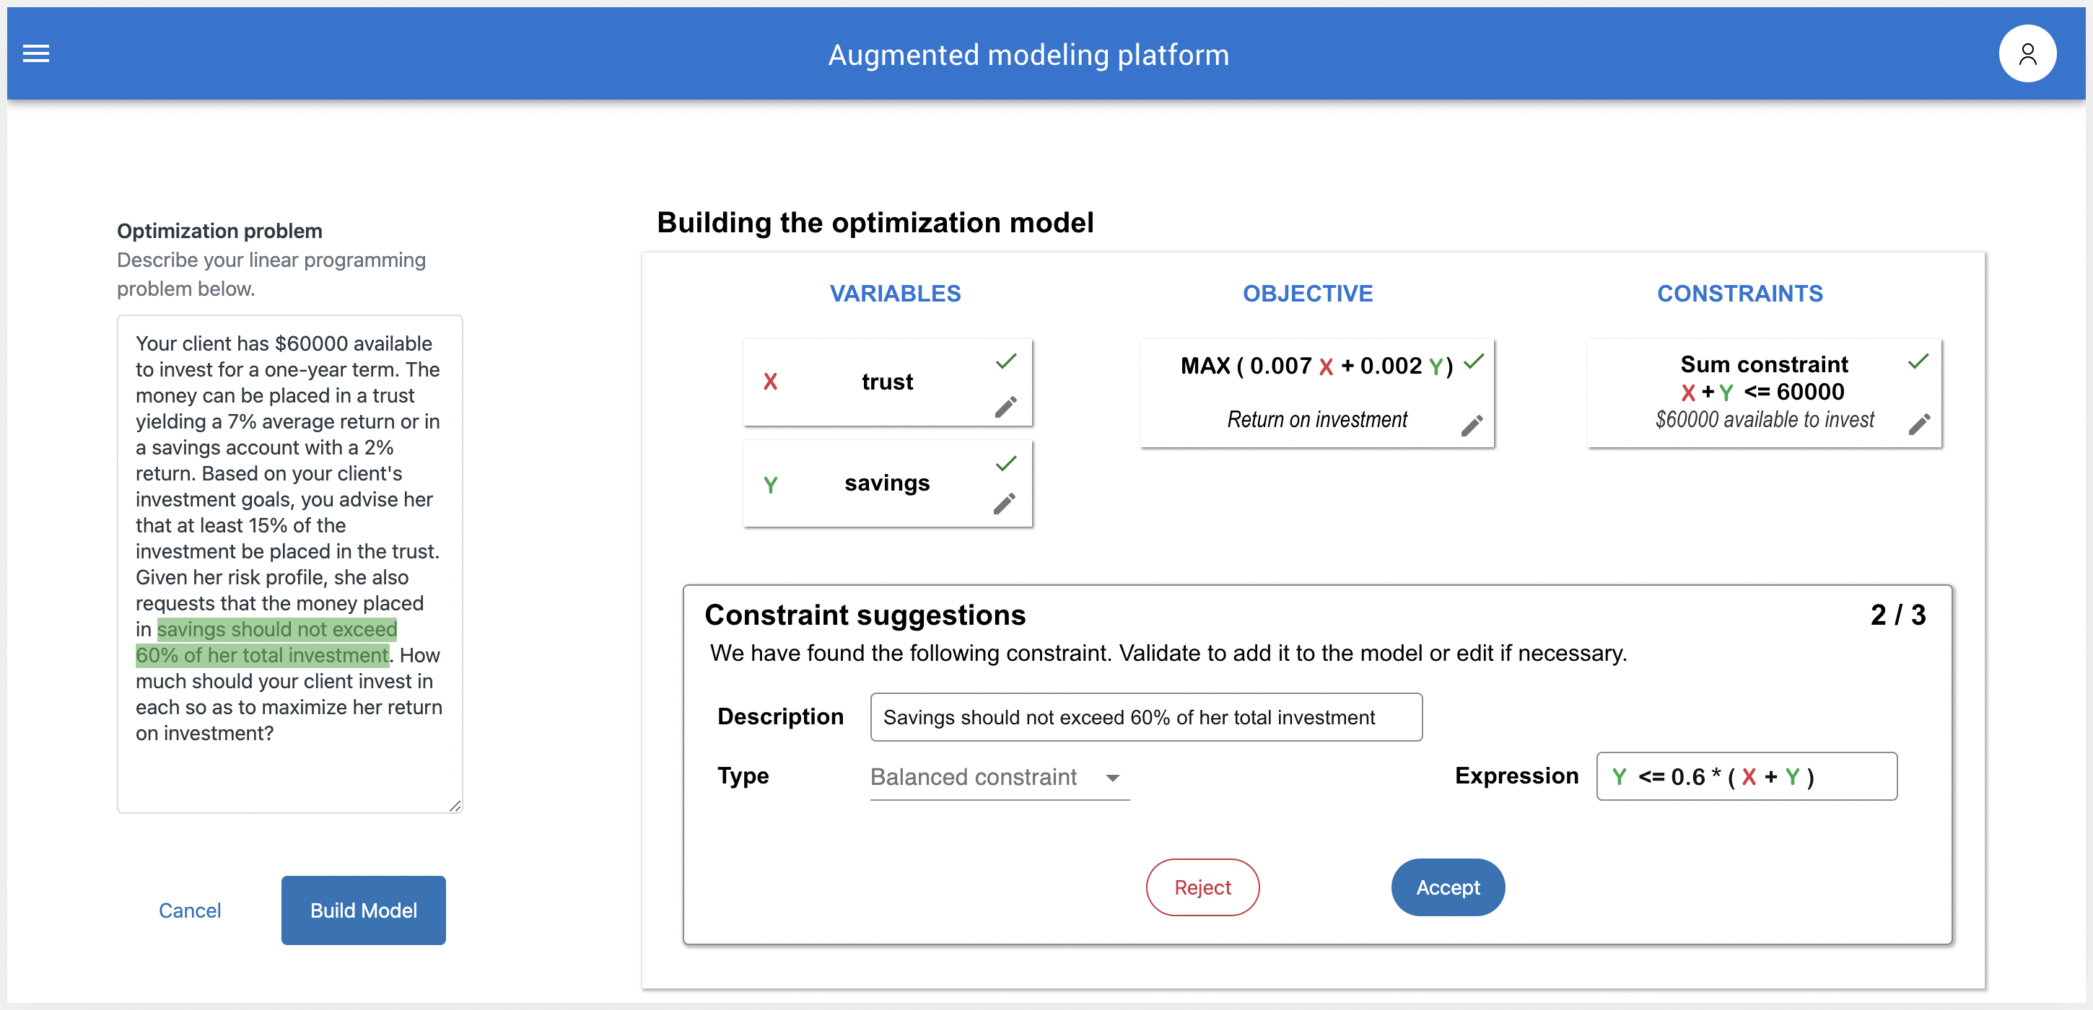Open the hamburger navigation menu
Image resolution: width=2093 pixels, height=1010 pixels.
click(36, 53)
